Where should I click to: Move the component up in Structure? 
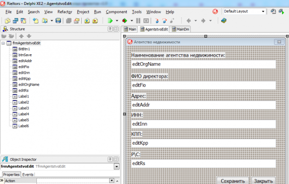click(x=21, y=36)
